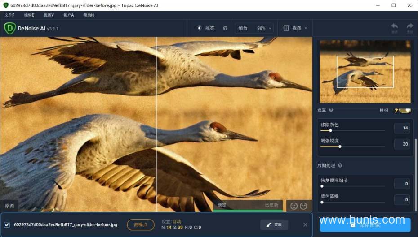Viewport: 418px width, 237px height.
Task: Remove the image with the X icon
Action: [305, 225]
